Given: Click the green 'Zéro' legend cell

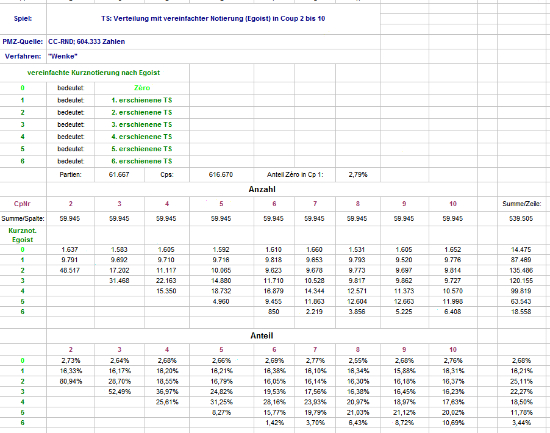Looking at the screenshot, I should tap(142, 88).
